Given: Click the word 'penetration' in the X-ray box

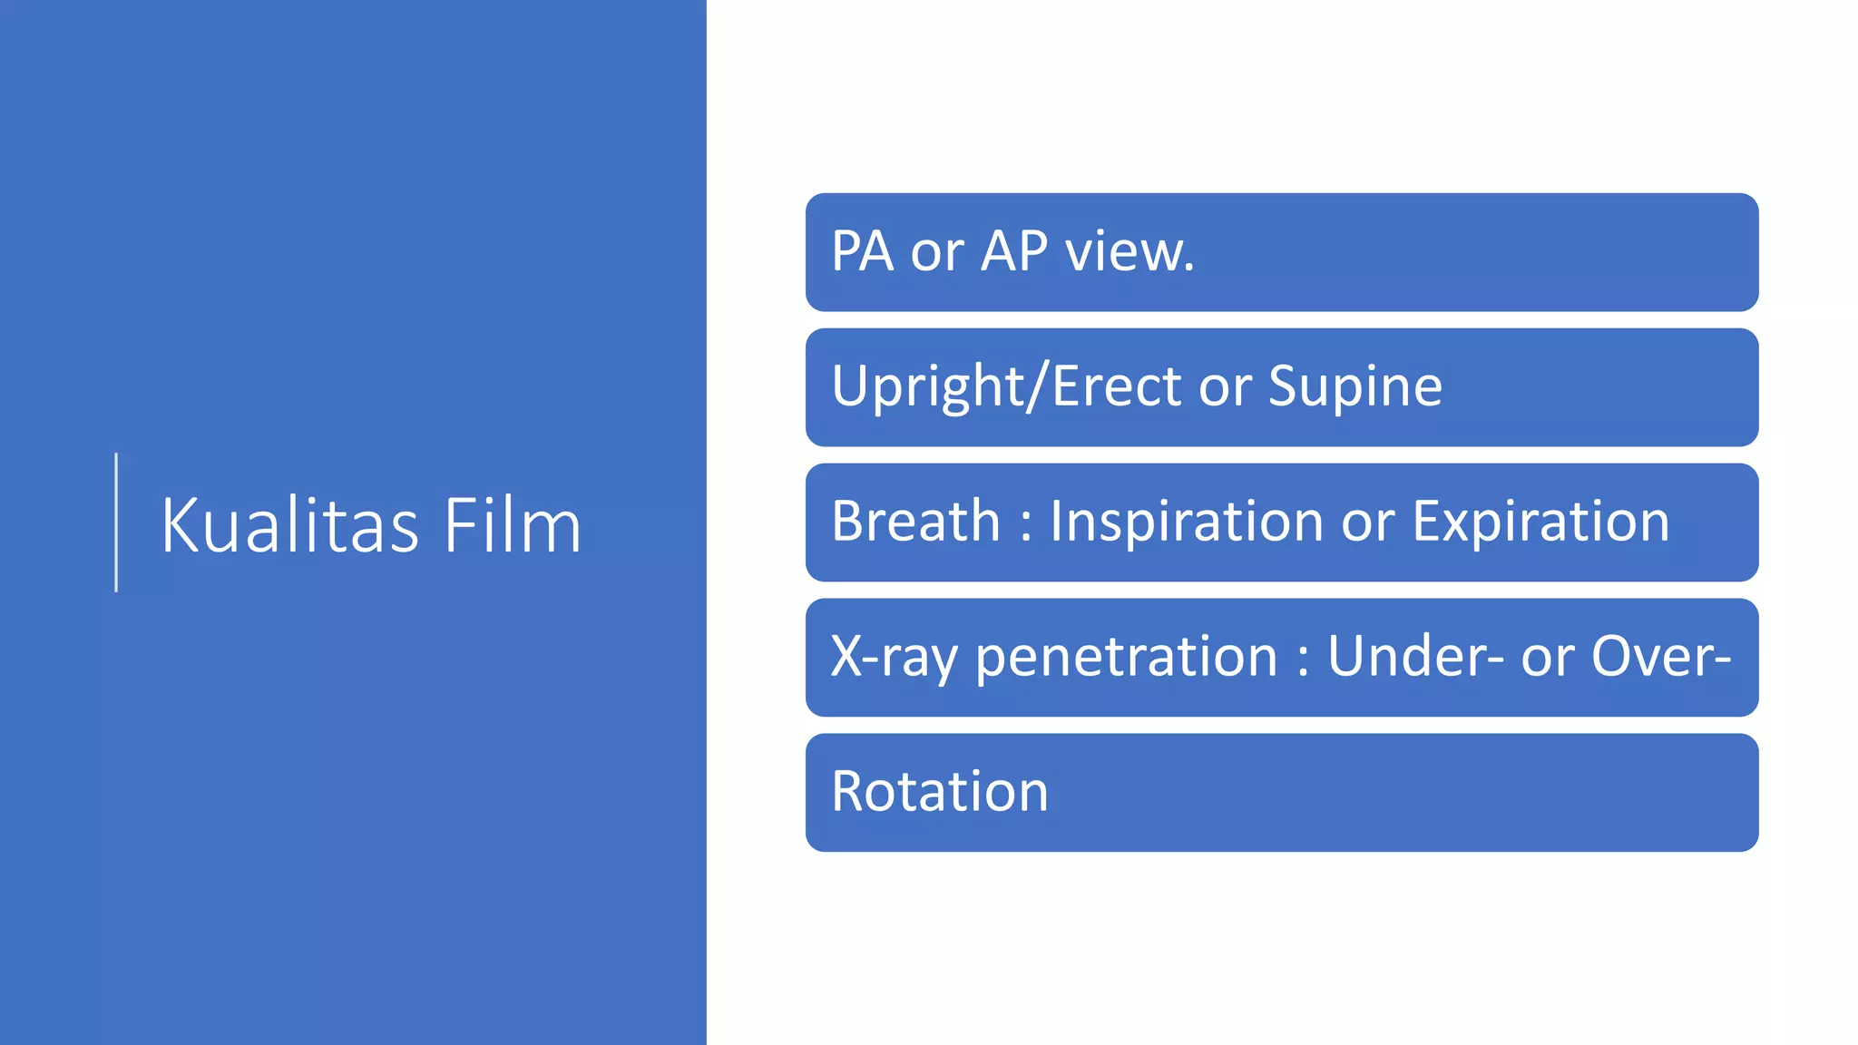Looking at the screenshot, I should (x=1127, y=657).
